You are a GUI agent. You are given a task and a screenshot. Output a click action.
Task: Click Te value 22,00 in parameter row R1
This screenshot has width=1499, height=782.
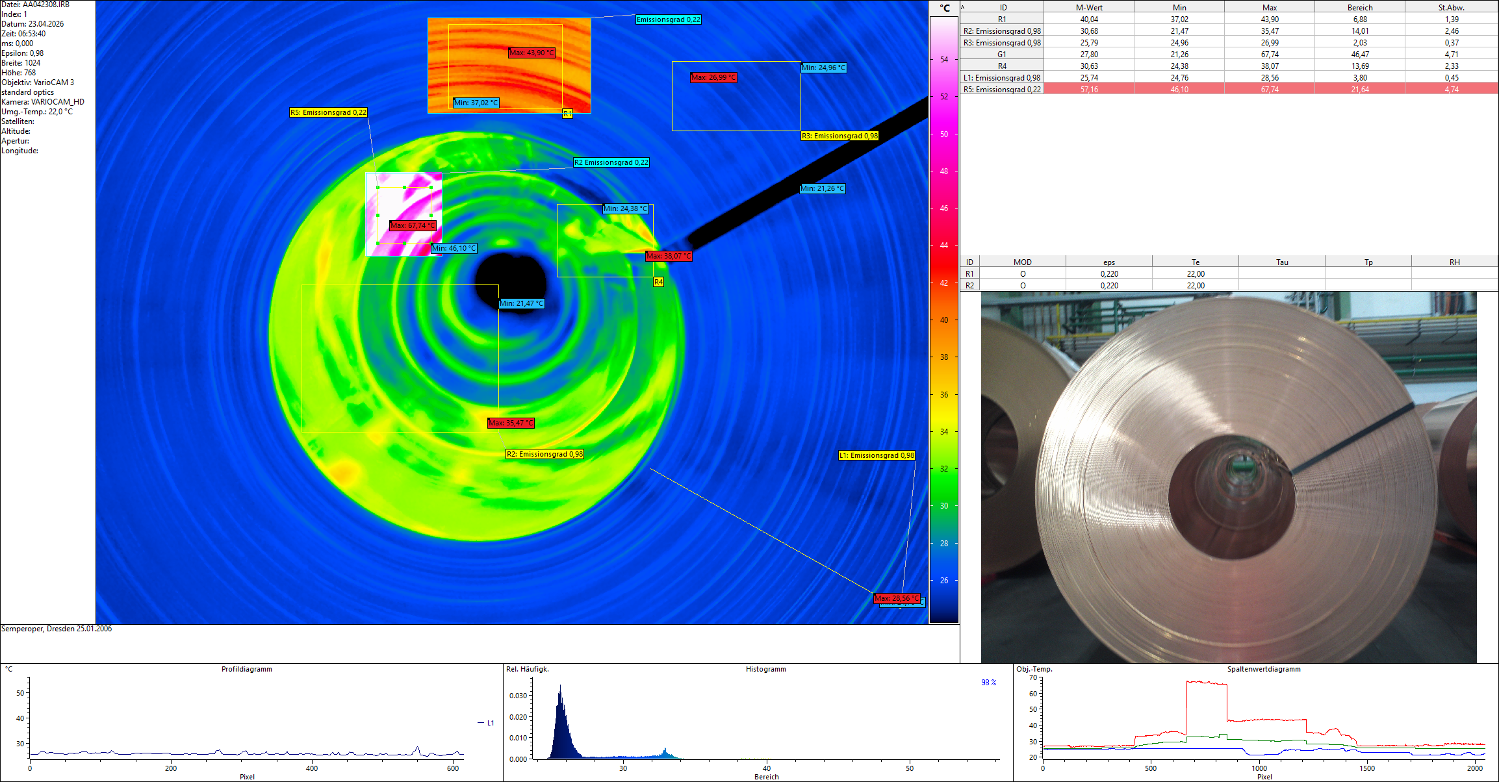[x=1196, y=274]
